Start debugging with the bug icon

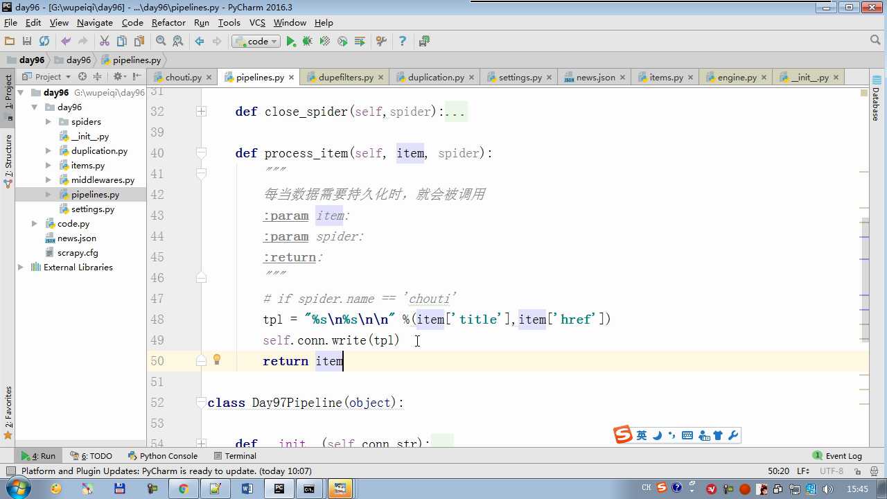coord(308,42)
